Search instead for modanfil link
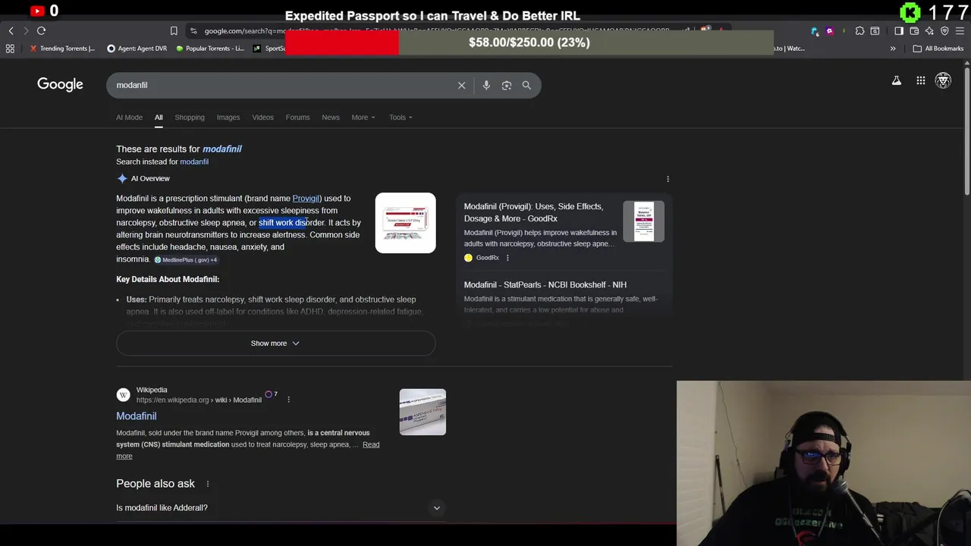Viewport: 971px width, 546px height. click(x=194, y=162)
